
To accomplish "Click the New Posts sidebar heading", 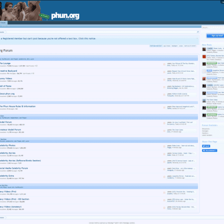I will tap(207, 45).
